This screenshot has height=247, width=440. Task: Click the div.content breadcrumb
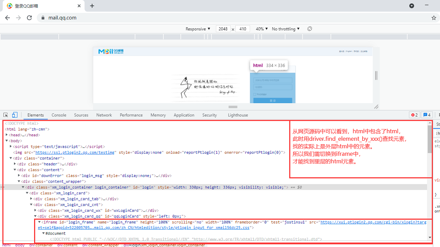[67, 245]
